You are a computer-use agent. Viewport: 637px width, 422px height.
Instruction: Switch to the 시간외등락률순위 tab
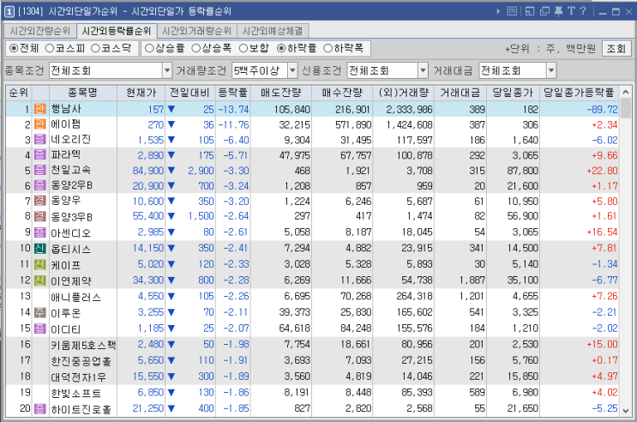[x=117, y=31]
